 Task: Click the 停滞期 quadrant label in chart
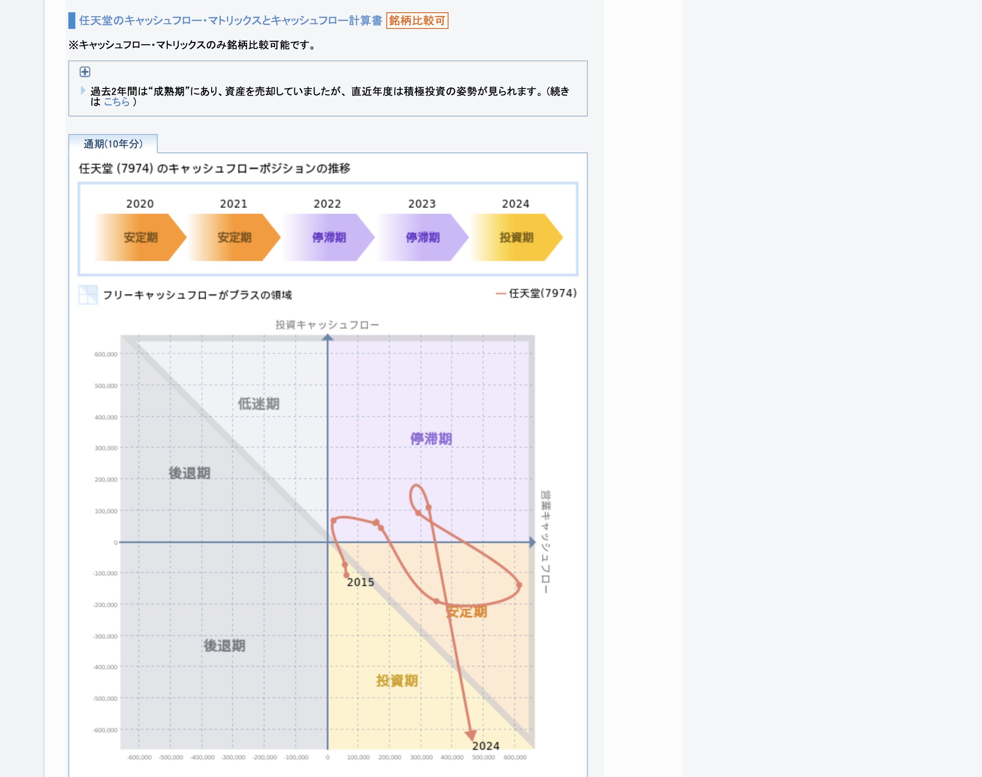tap(431, 438)
